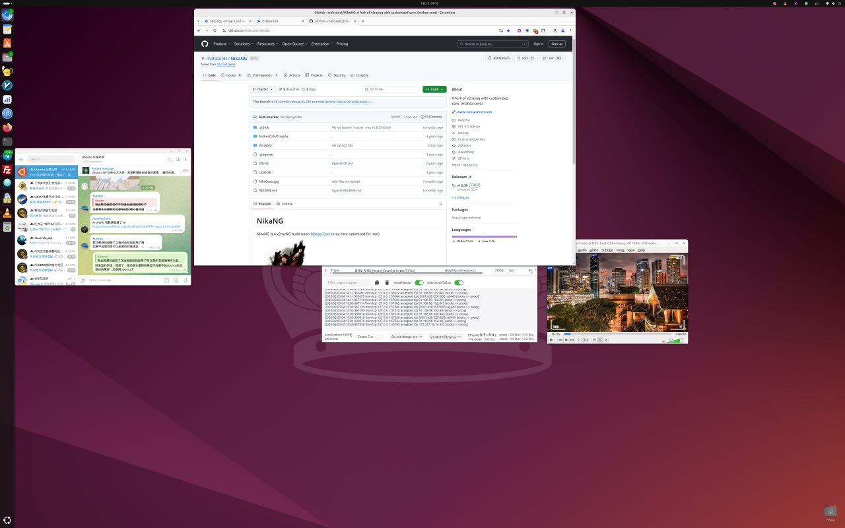This screenshot has width=845, height=528.
Task: Play the video in VLC
Action: (x=551, y=340)
